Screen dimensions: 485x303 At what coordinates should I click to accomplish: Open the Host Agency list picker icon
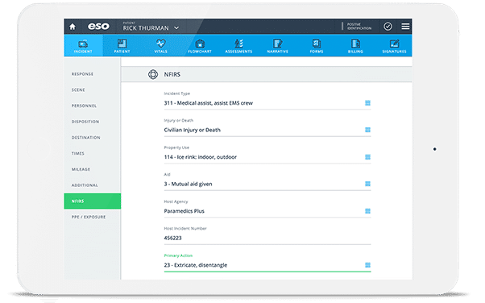367,211
